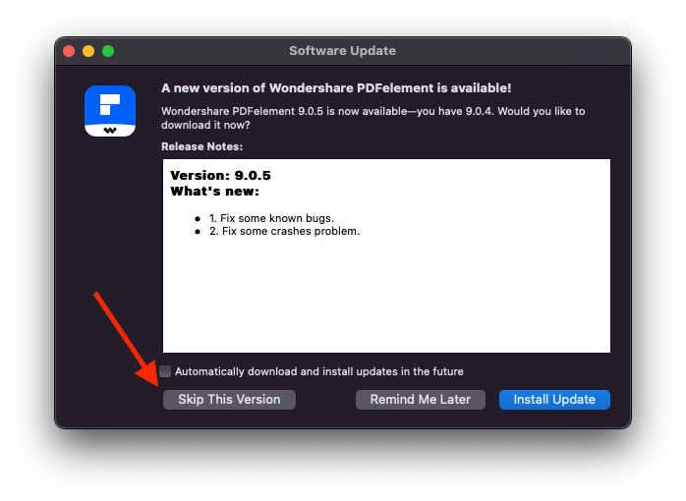Click the "Release Notes:" label
686x501 pixels.
click(x=202, y=146)
